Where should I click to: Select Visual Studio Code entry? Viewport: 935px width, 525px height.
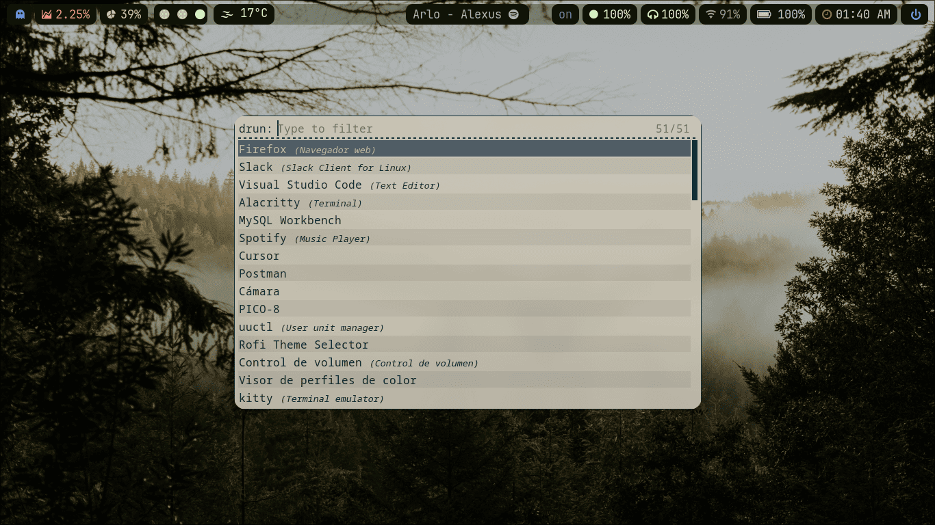pyautogui.click(x=464, y=185)
